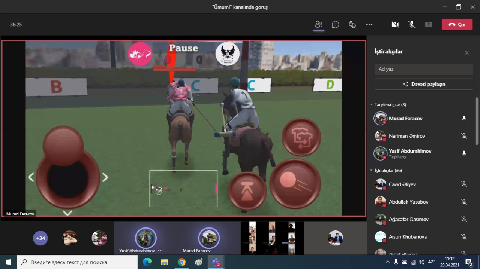Open the network icon in system tray
Image resolution: width=480 pixels, height=269 pixels.
pos(413,262)
